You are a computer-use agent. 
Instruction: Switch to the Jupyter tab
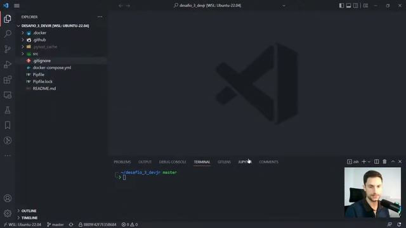click(245, 162)
